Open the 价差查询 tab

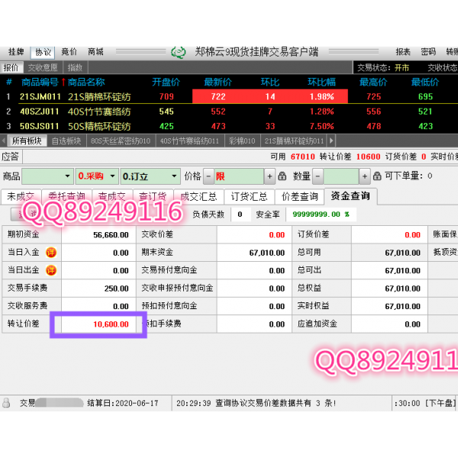pyautogui.click(x=299, y=197)
